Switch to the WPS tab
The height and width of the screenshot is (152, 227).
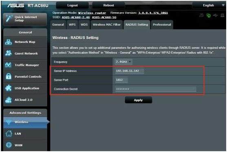[x=72, y=25]
